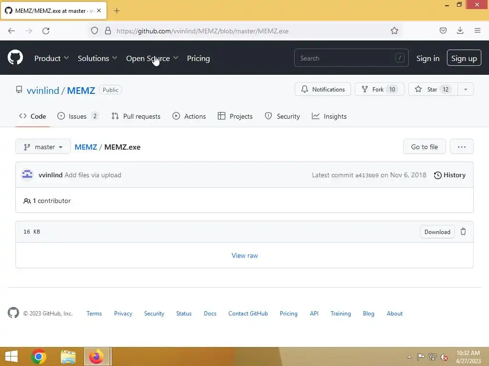Reload the page with refresh icon
The image size is (489, 366).
46,31
